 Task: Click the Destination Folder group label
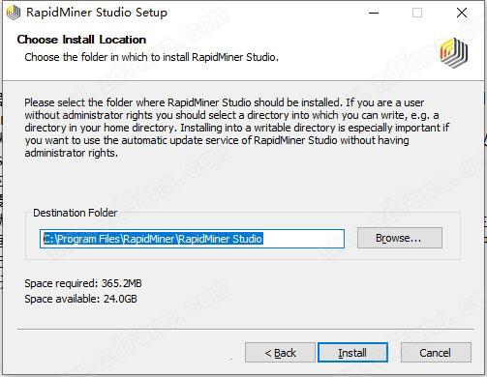coord(75,213)
